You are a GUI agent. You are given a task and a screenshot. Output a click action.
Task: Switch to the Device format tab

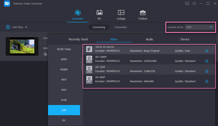[x=185, y=39]
